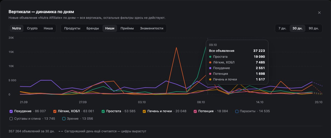Select the Nutra vertical tab

17,28
